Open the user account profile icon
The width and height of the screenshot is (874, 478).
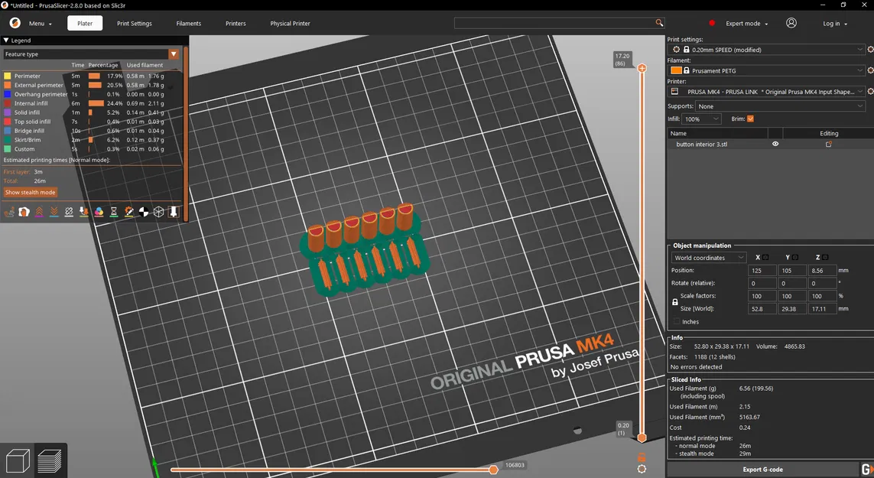click(x=791, y=23)
